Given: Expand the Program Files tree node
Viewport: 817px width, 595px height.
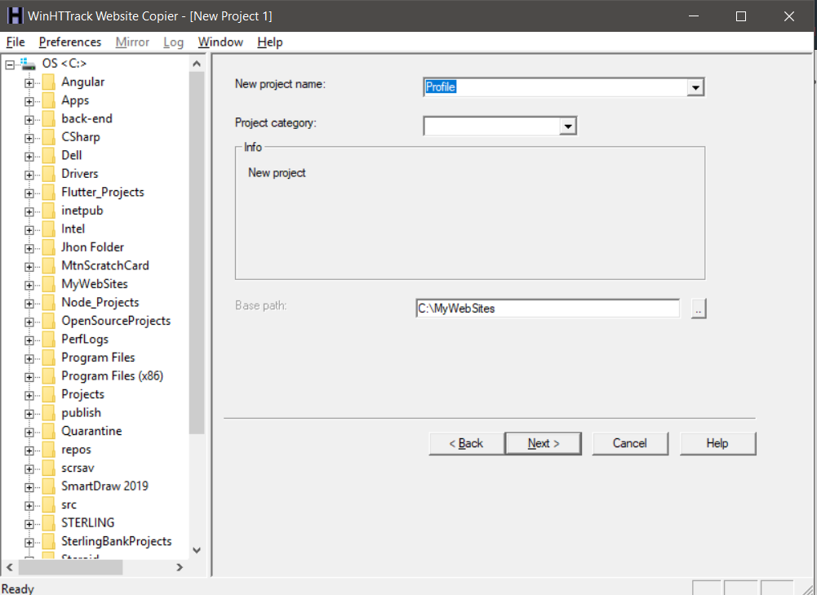Looking at the screenshot, I should 29,358.
